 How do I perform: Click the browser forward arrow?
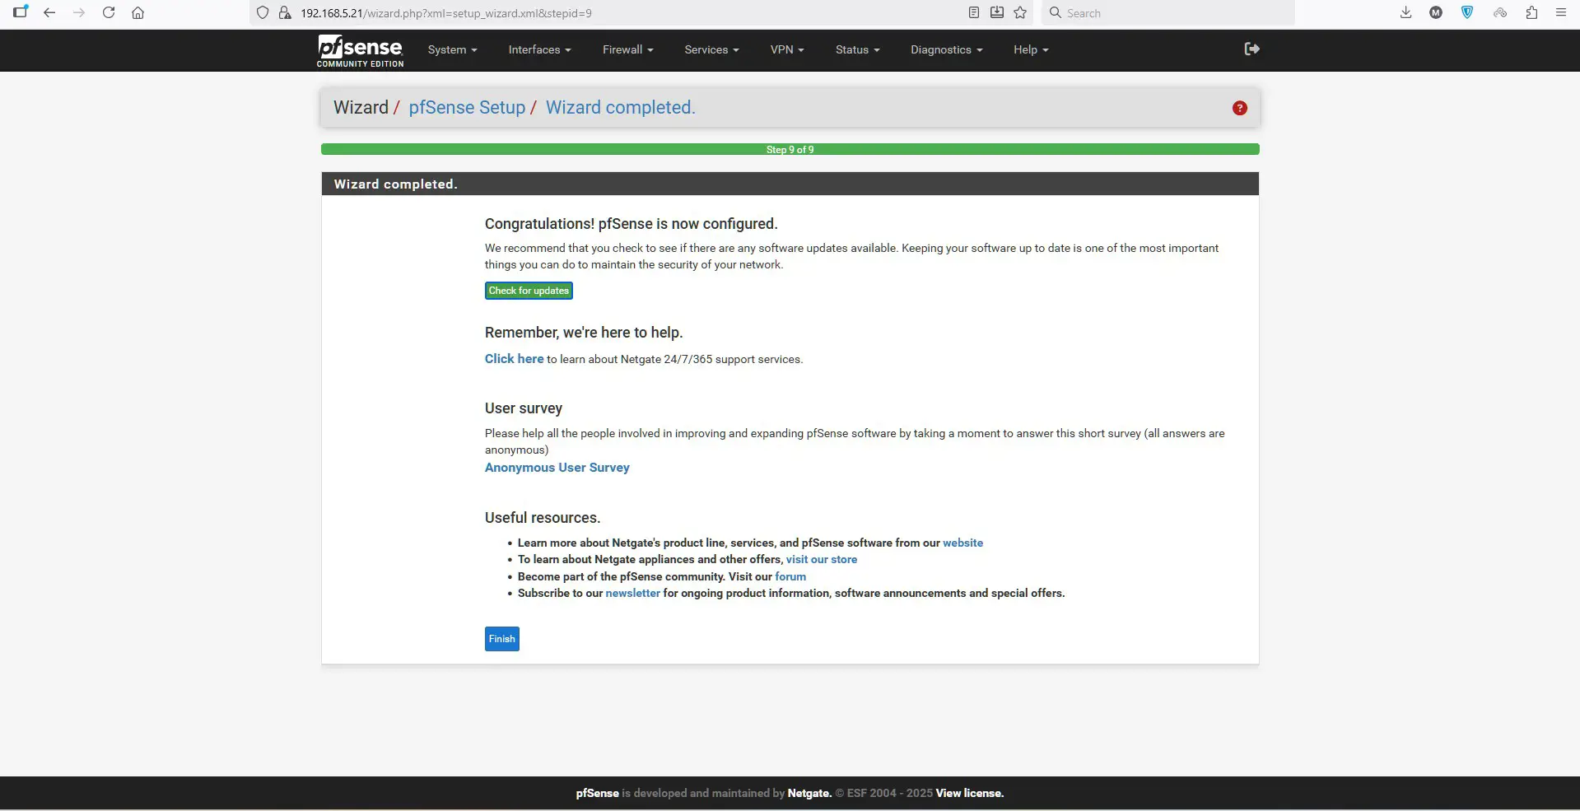point(79,12)
